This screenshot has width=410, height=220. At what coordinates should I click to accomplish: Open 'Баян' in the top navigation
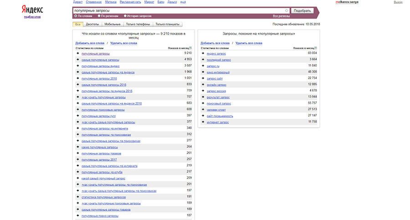(x=161, y=2)
